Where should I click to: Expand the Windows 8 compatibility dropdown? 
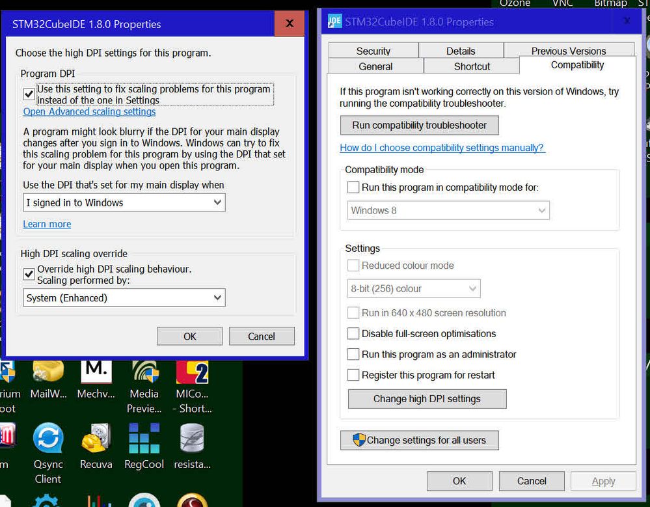tap(448, 210)
